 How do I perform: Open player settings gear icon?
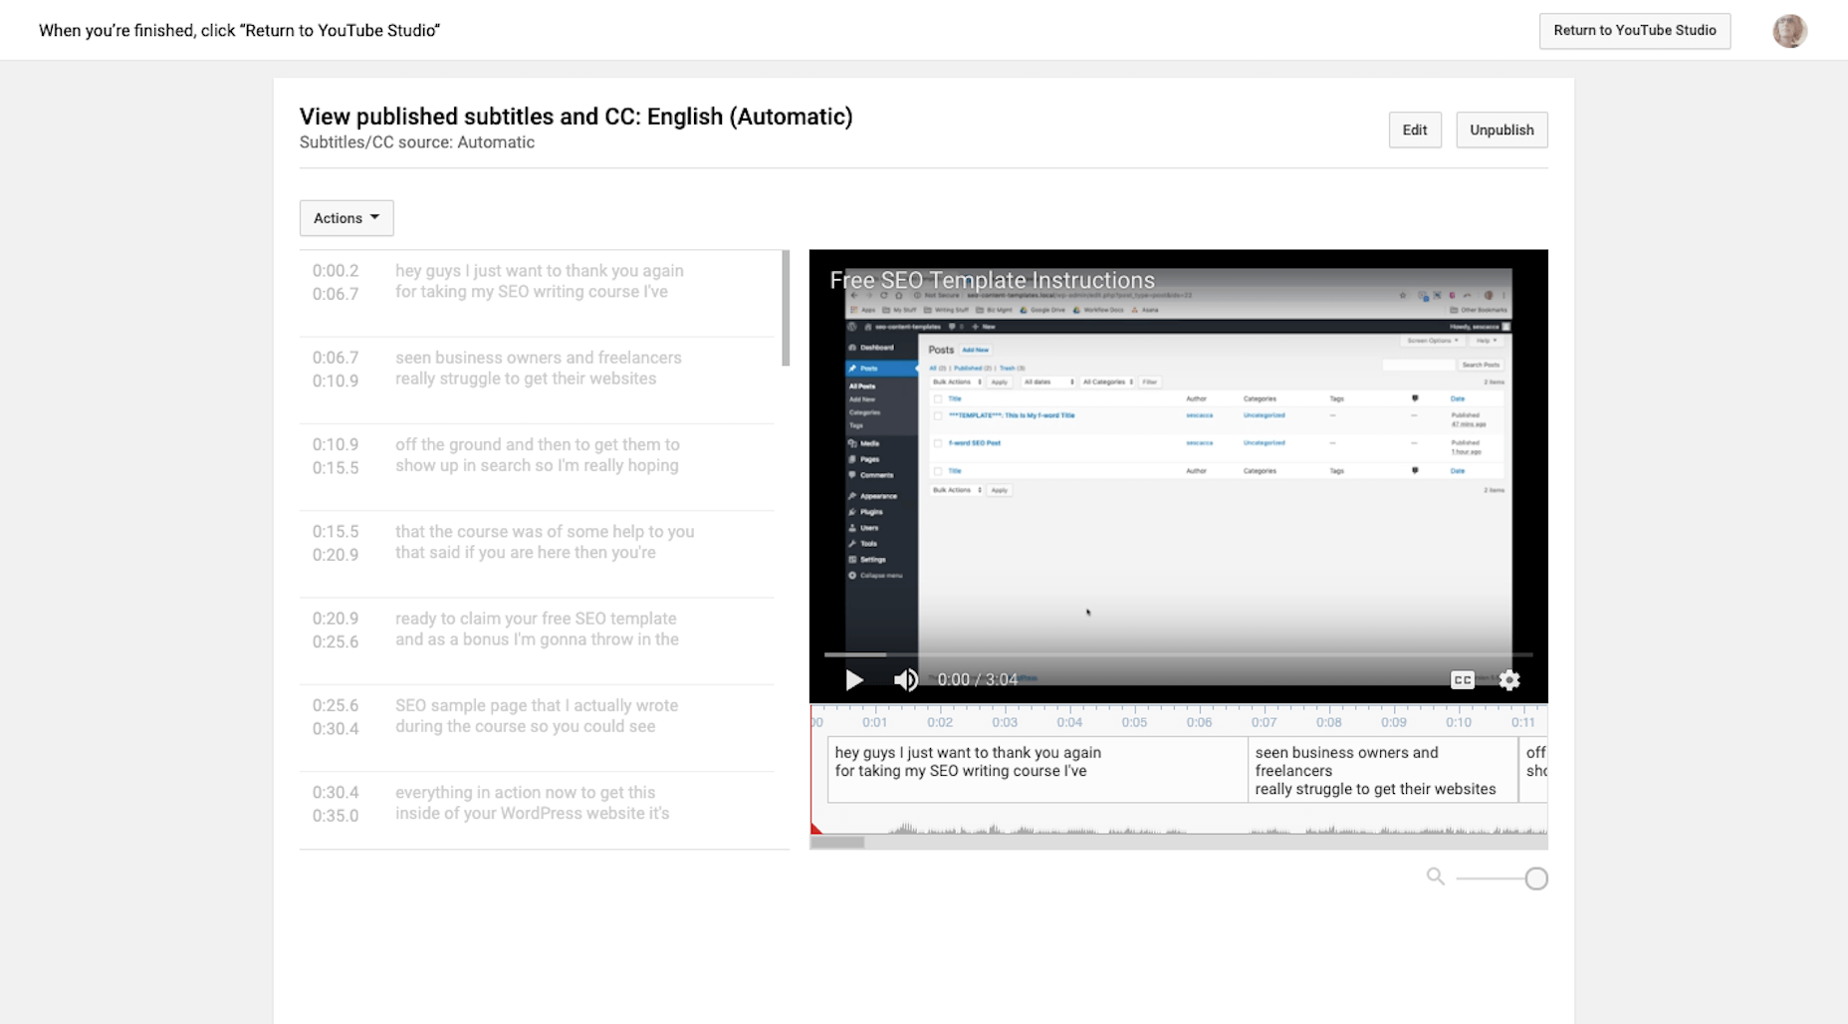[x=1509, y=679]
